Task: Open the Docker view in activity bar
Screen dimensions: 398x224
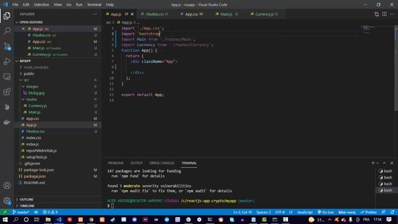Action: coord(7,122)
